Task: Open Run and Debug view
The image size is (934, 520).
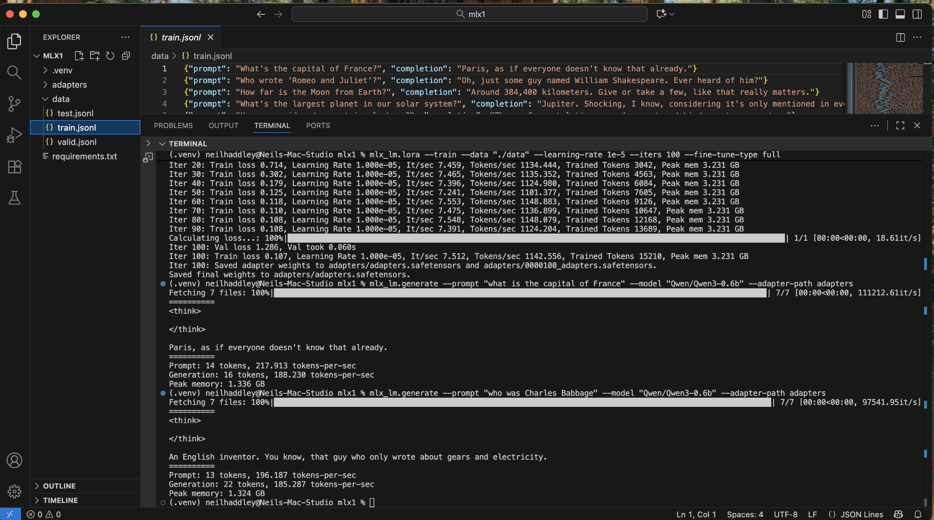Action: click(x=14, y=135)
